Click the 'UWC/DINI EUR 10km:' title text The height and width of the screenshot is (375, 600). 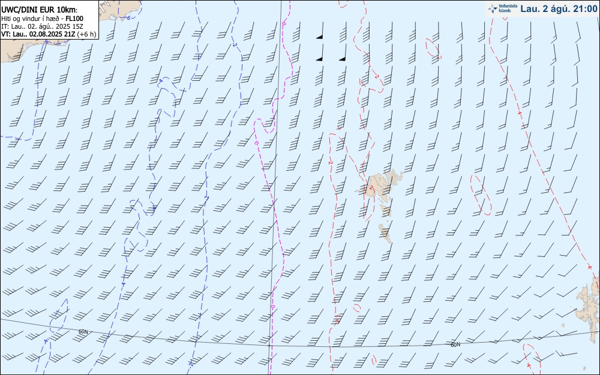[40, 10]
